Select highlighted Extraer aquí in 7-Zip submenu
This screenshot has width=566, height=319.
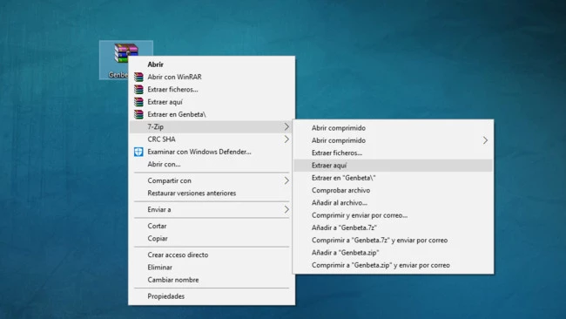(393, 165)
